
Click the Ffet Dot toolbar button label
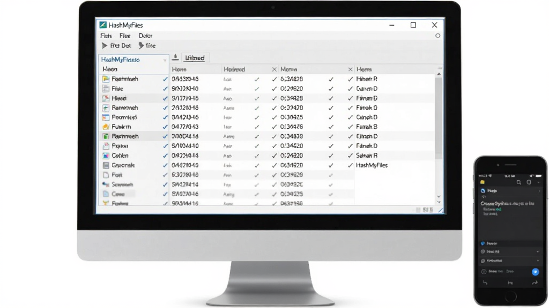tap(121, 46)
